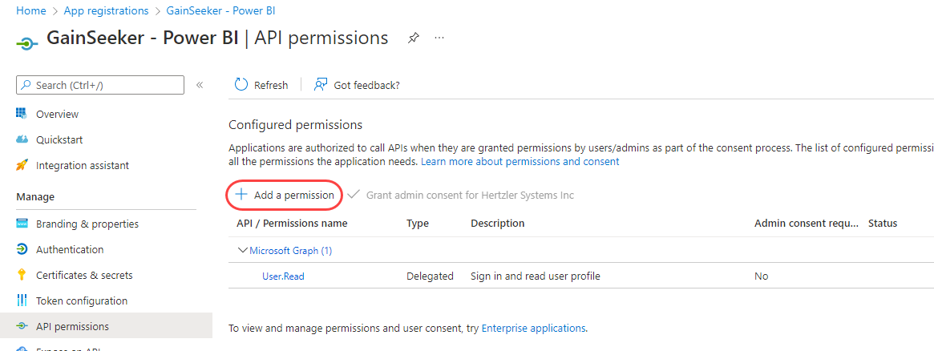Open Token configuration page

82,301
